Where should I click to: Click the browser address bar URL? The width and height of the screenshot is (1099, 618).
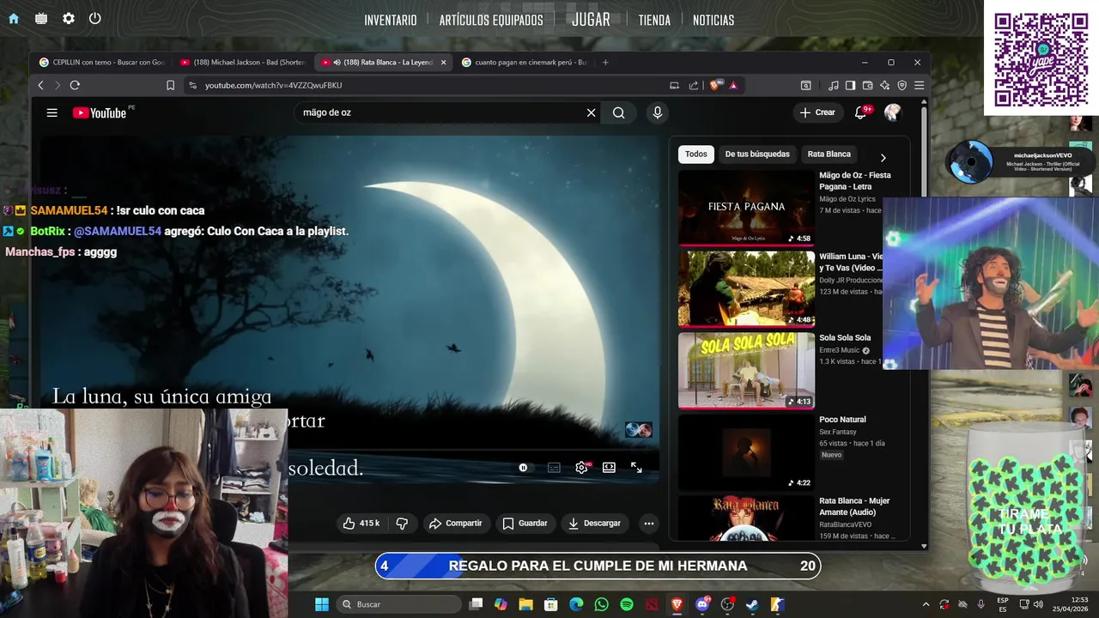tap(273, 85)
